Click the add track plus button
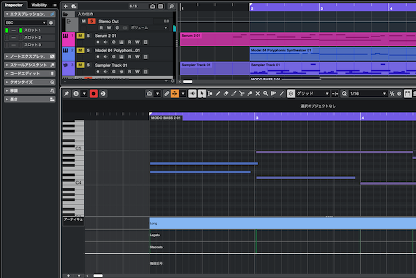The height and width of the screenshot is (278, 416). click(x=66, y=6)
